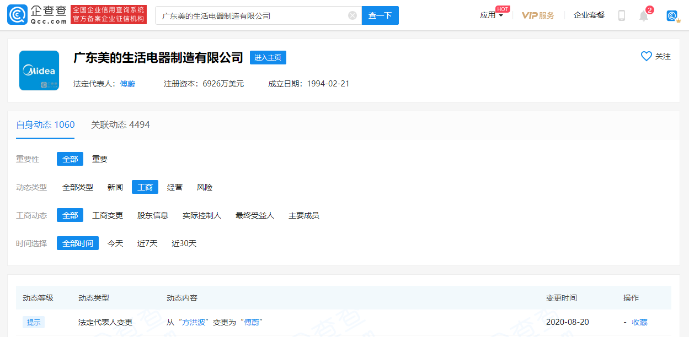
Task: Switch to the 自身动态 tab
Action: click(x=45, y=124)
